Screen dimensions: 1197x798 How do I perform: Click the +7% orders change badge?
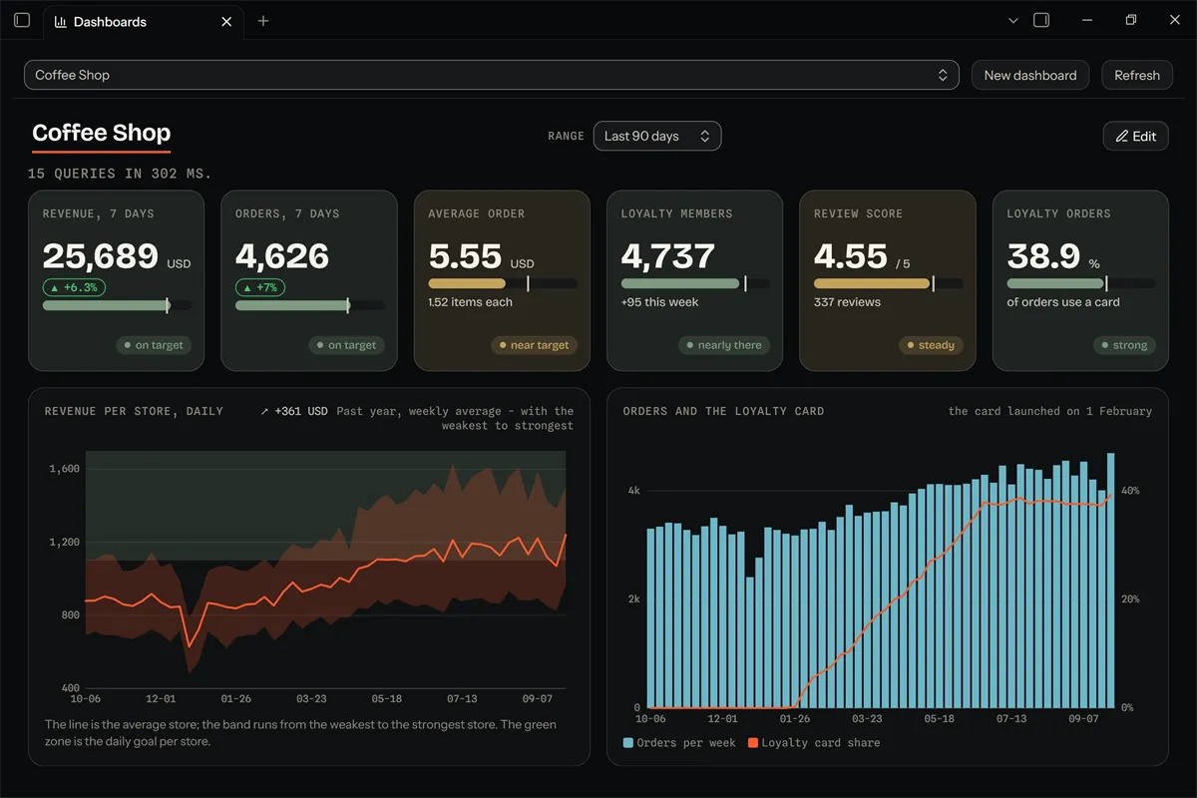point(260,287)
